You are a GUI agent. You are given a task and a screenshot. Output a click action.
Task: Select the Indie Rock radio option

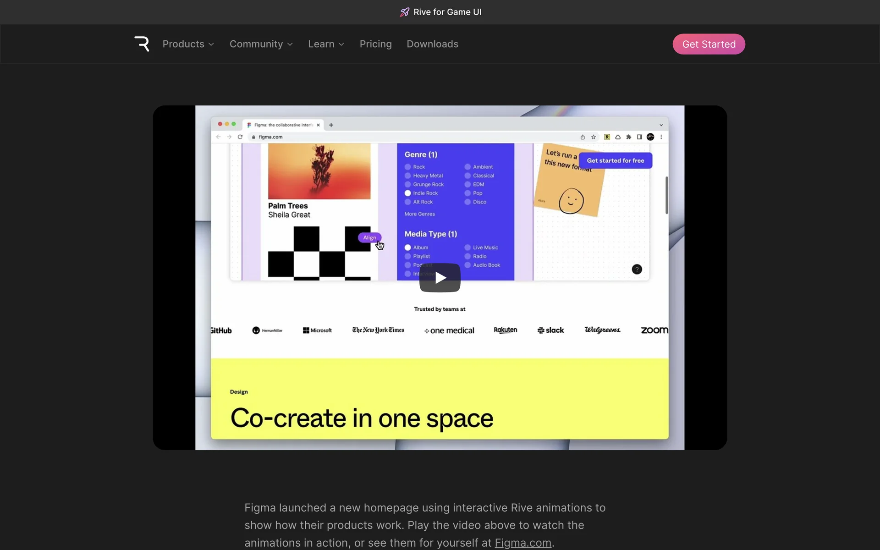(407, 193)
